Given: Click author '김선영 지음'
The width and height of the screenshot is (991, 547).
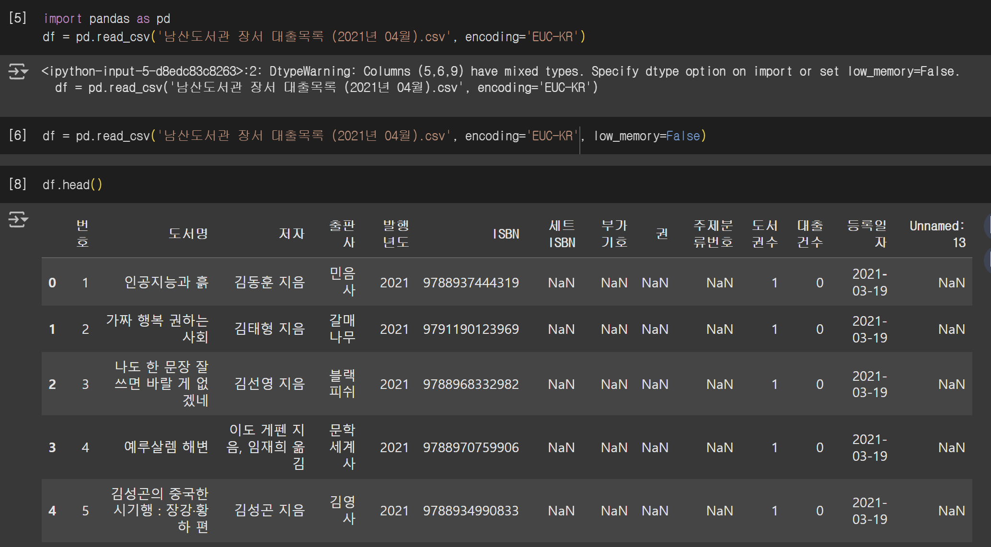Looking at the screenshot, I should click(x=269, y=384).
